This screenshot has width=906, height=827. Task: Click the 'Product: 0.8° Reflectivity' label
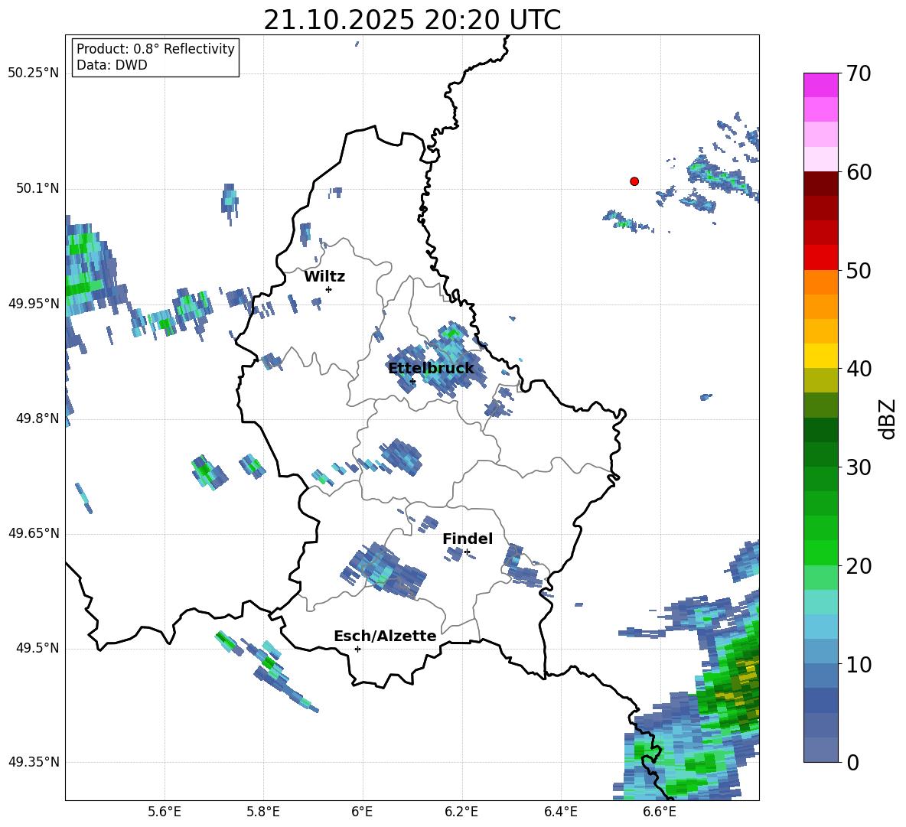pyautogui.click(x=155, y=49)
